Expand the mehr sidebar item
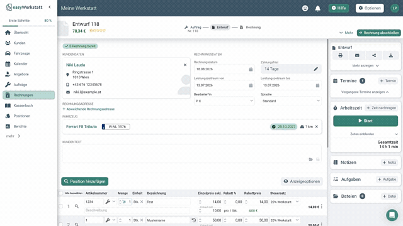This screenshot has height=226, width=403. pyautogui.click(x=13, y=136)
